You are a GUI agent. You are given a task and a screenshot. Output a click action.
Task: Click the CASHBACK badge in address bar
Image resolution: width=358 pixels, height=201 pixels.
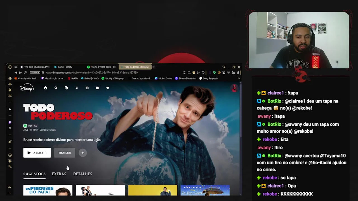35,73
